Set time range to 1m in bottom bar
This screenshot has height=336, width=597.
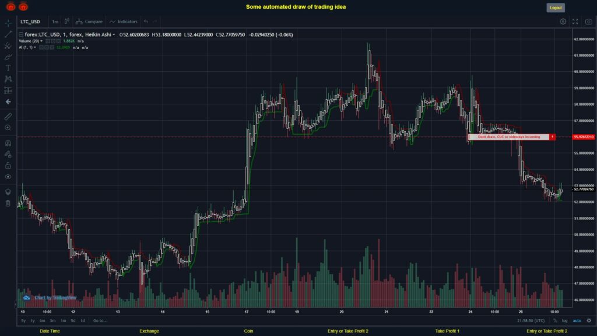[x=63, y=321]
